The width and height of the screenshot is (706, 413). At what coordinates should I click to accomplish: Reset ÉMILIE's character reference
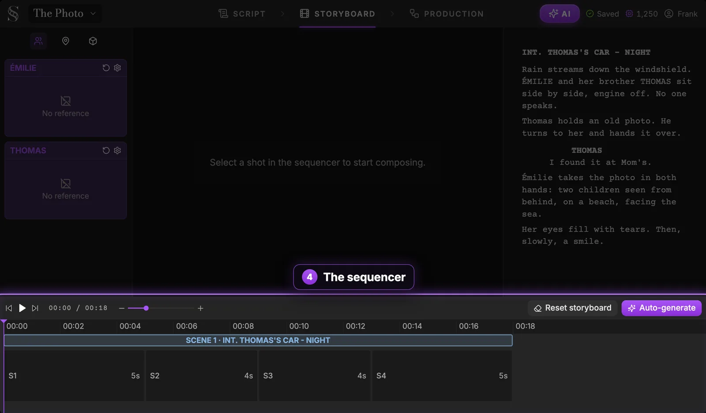click(x=106, y=68)
